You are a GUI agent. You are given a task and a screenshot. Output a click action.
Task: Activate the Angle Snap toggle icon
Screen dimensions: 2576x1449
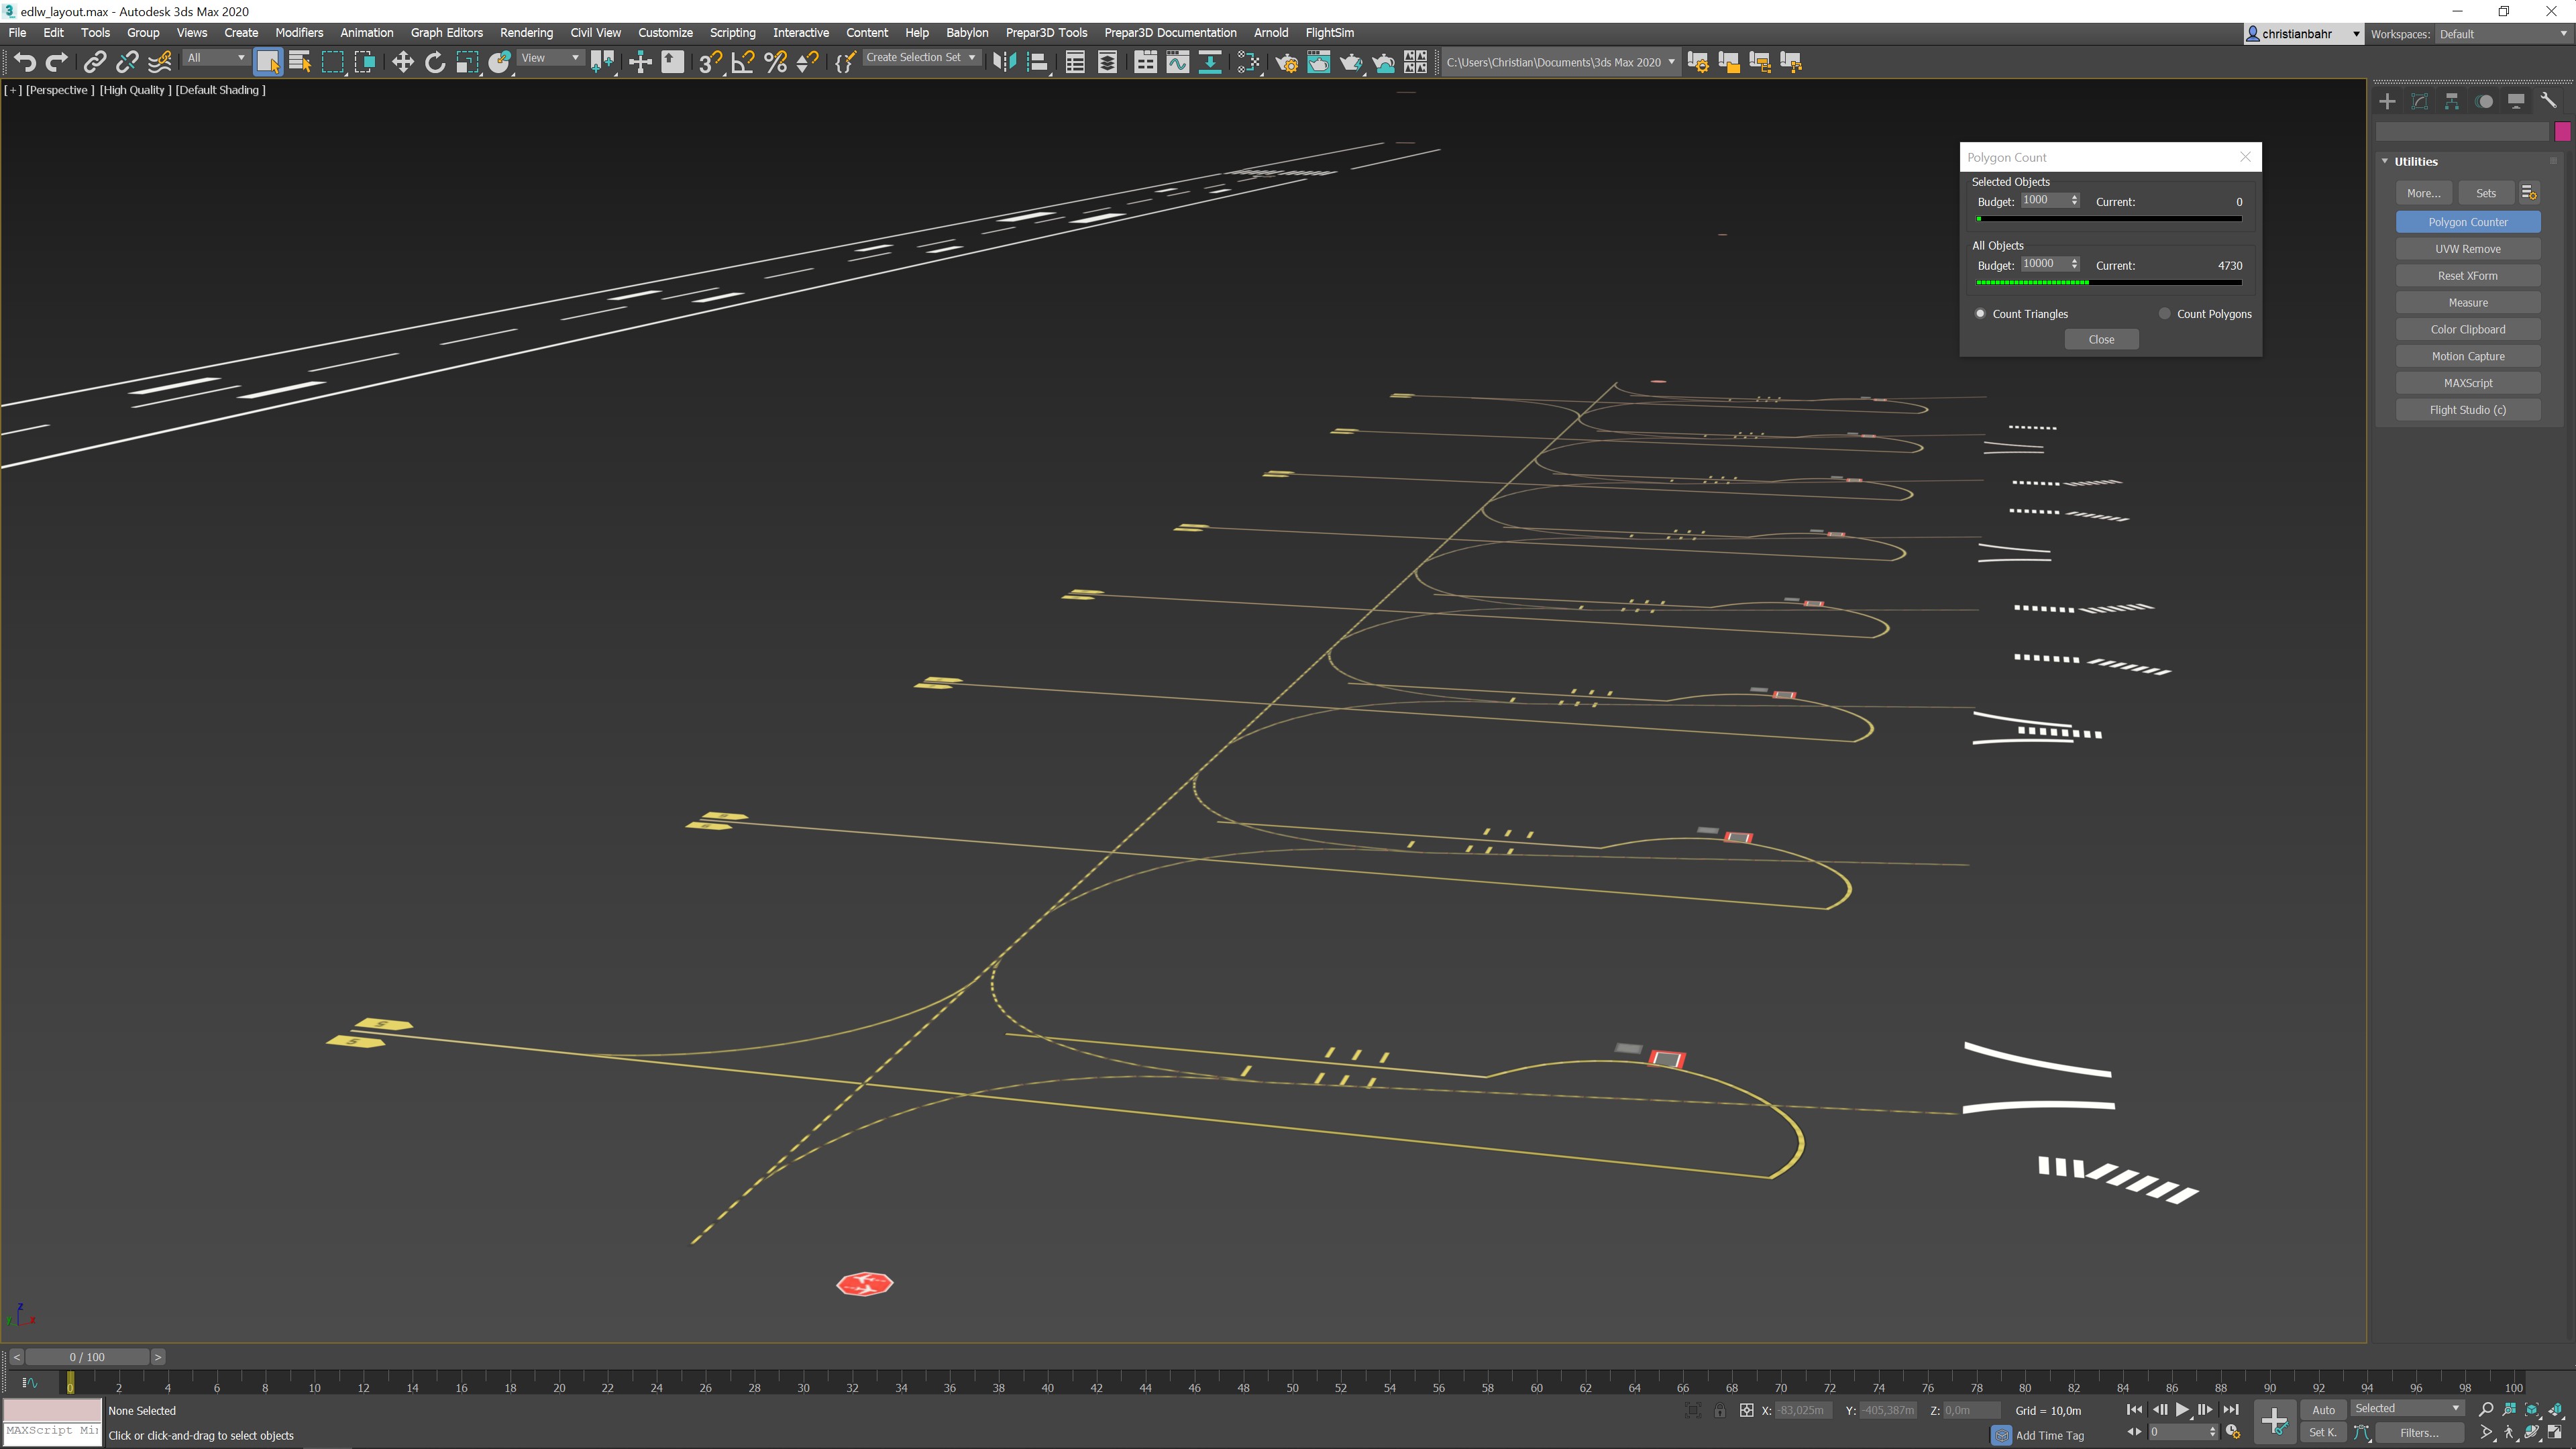click(742, 62)
